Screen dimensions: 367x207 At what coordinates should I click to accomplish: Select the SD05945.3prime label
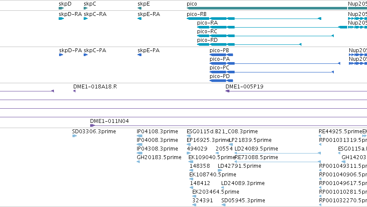[243, 201]
